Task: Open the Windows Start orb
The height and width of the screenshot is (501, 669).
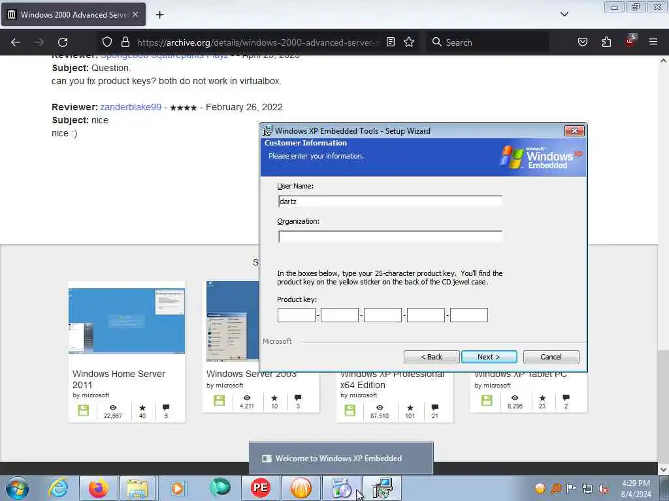Action: (18, 488)
